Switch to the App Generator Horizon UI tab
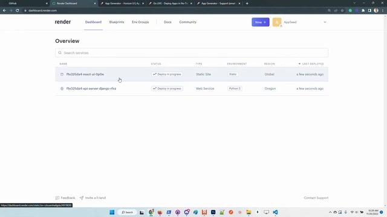The width and height of the screenshot is (387, 217). (122, 4)
